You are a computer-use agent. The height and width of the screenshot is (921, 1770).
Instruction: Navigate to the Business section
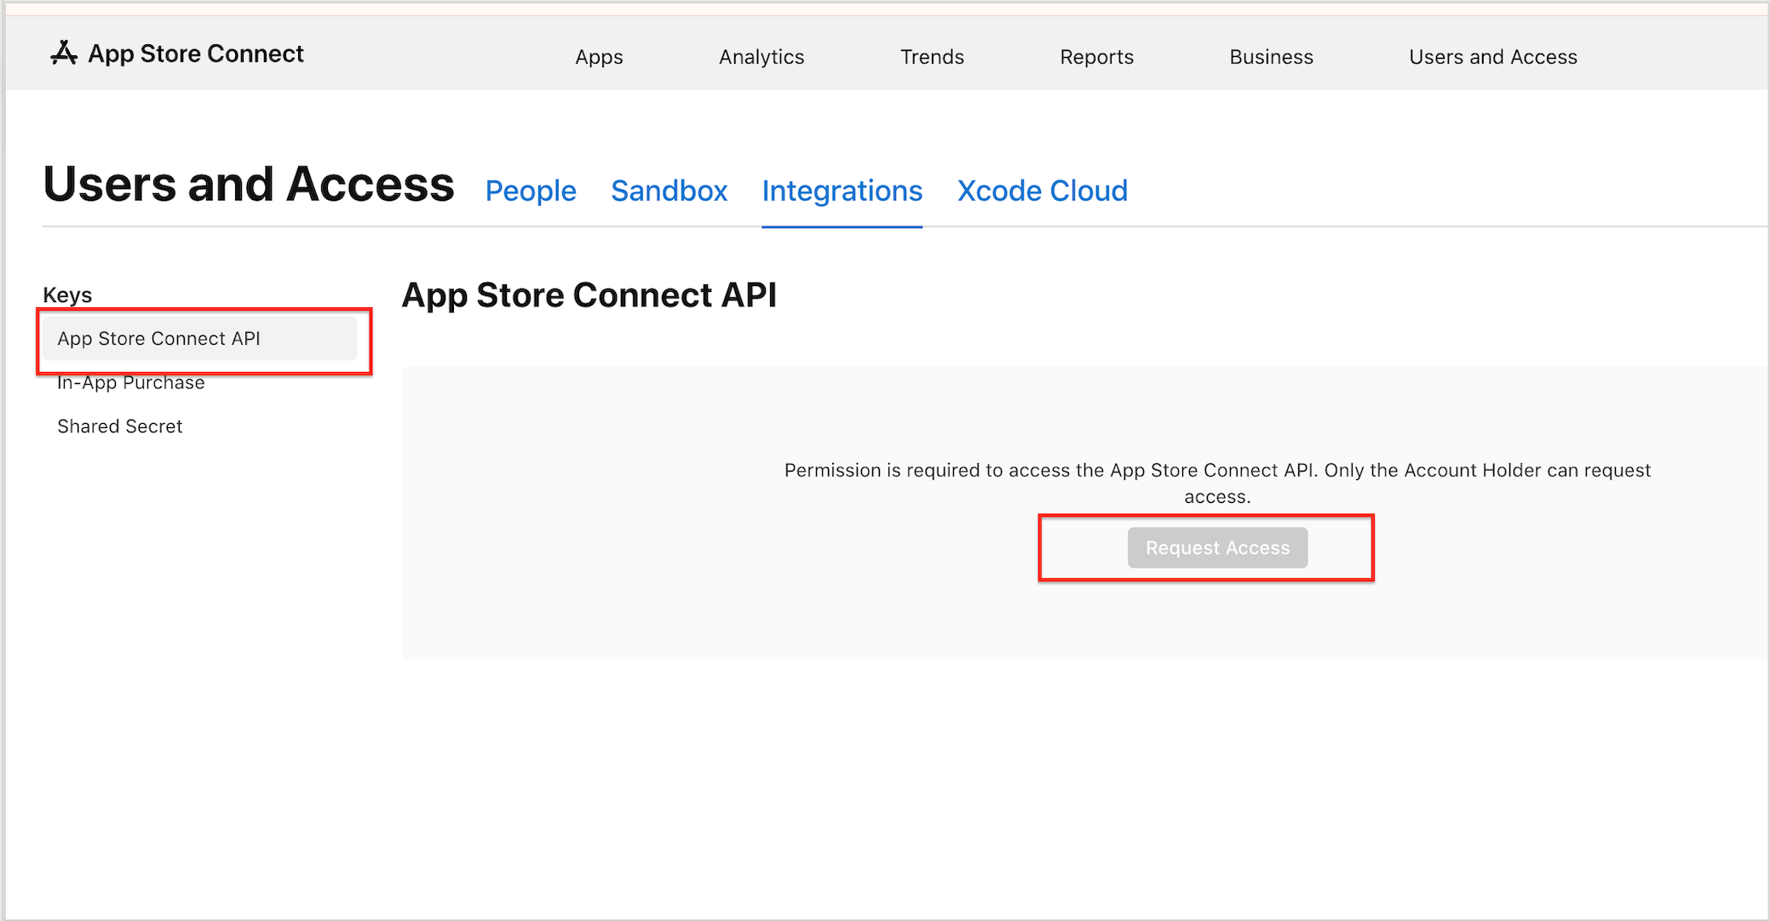1271,56
